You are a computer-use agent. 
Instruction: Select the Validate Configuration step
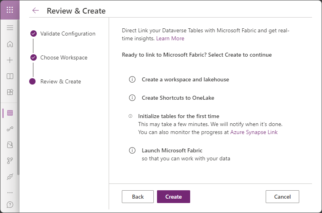click(x=68, y=34)
